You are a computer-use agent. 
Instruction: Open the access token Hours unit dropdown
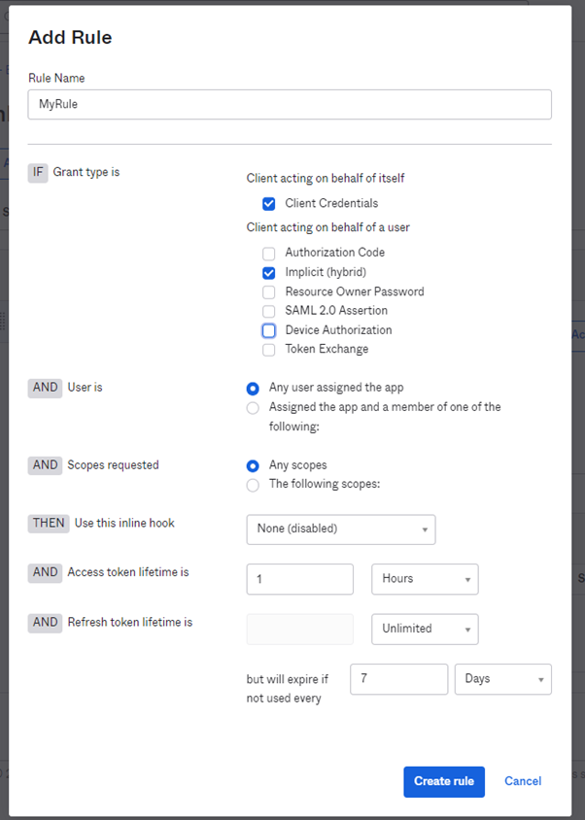coord(425,579)
